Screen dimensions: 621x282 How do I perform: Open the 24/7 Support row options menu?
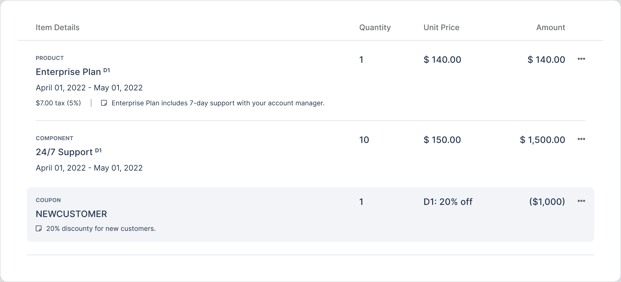pyautogui.click(x=581, y=139)
